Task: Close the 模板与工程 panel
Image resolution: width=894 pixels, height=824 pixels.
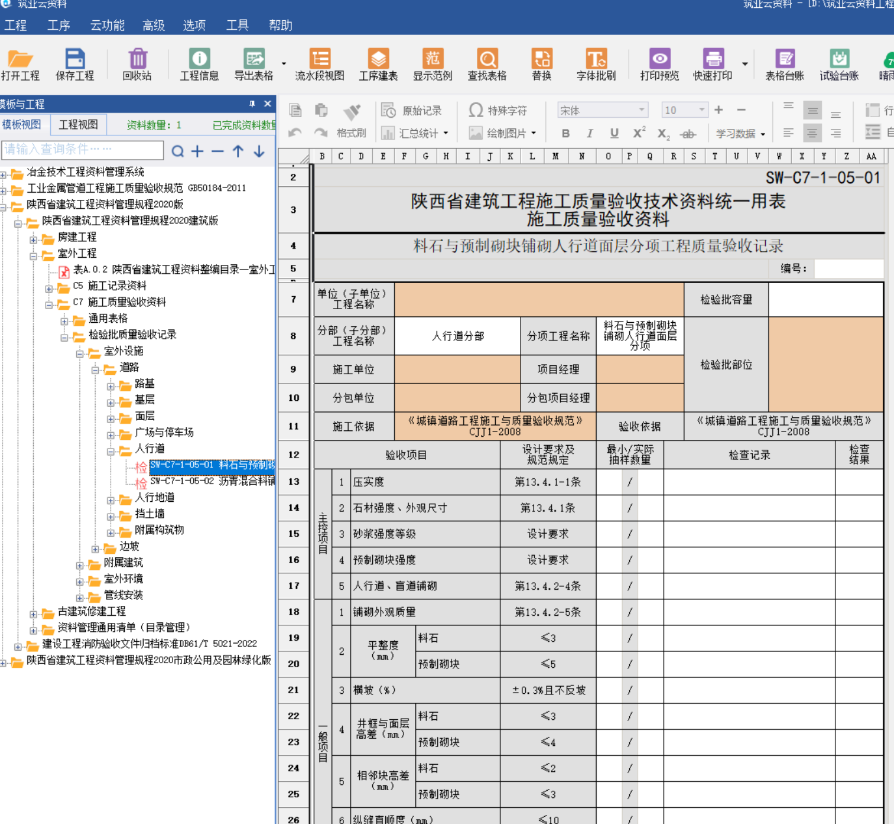Action: 267,104
